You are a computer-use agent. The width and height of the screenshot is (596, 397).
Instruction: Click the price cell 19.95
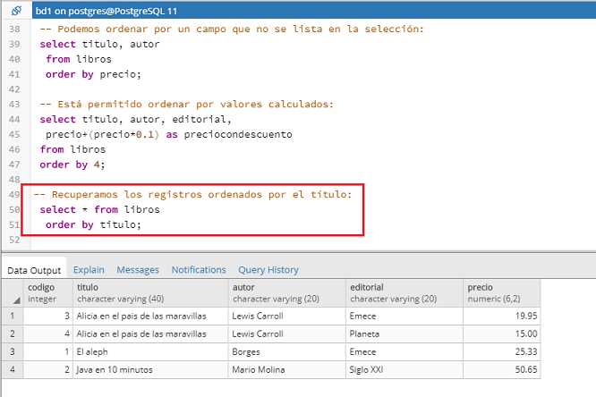click(x=502, y=316)
